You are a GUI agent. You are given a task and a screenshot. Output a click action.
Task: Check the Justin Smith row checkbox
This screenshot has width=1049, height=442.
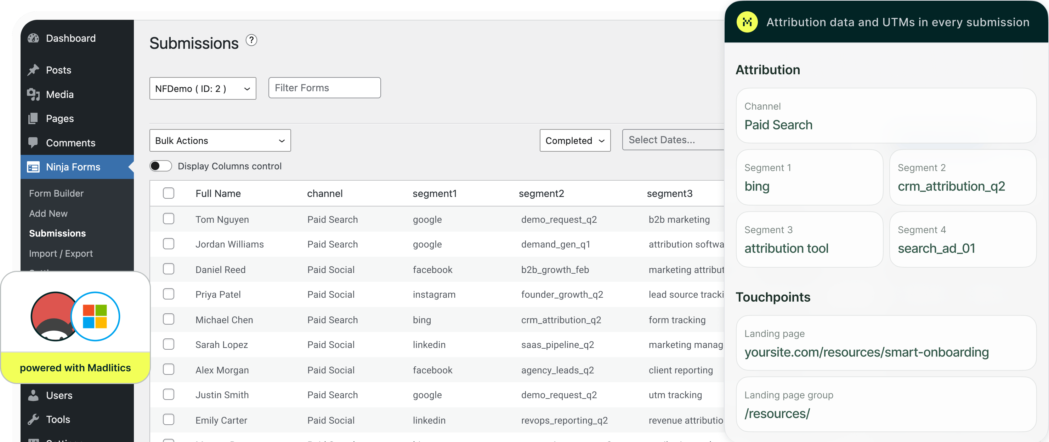point(169,394)
